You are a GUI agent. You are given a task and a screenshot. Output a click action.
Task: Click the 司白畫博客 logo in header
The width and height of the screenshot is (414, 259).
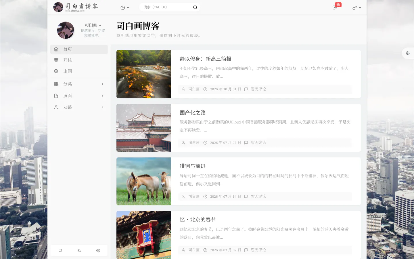pyautogui.click(x=76, y=7)
